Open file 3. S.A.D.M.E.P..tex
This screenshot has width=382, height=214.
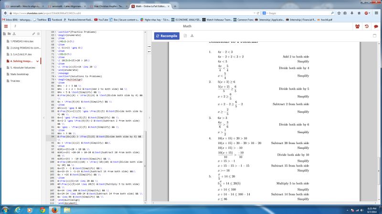(x=21, y=55)
